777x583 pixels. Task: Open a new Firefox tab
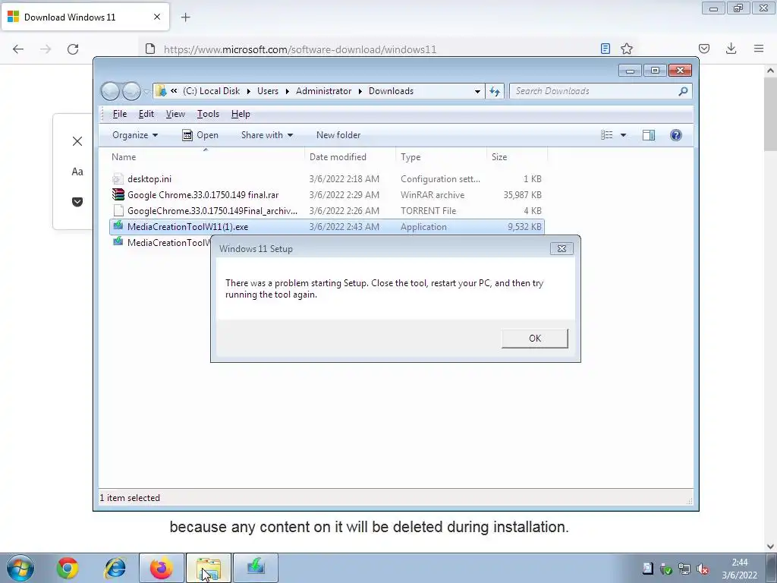(x=186, y=17)
